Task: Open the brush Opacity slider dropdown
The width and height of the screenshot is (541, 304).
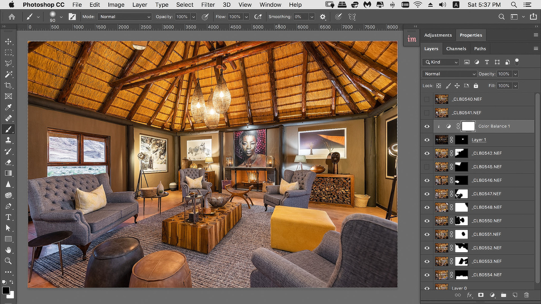Action: pos(194,17)
